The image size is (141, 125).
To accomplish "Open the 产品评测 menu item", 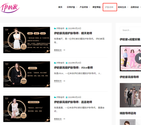I will 84,7.
